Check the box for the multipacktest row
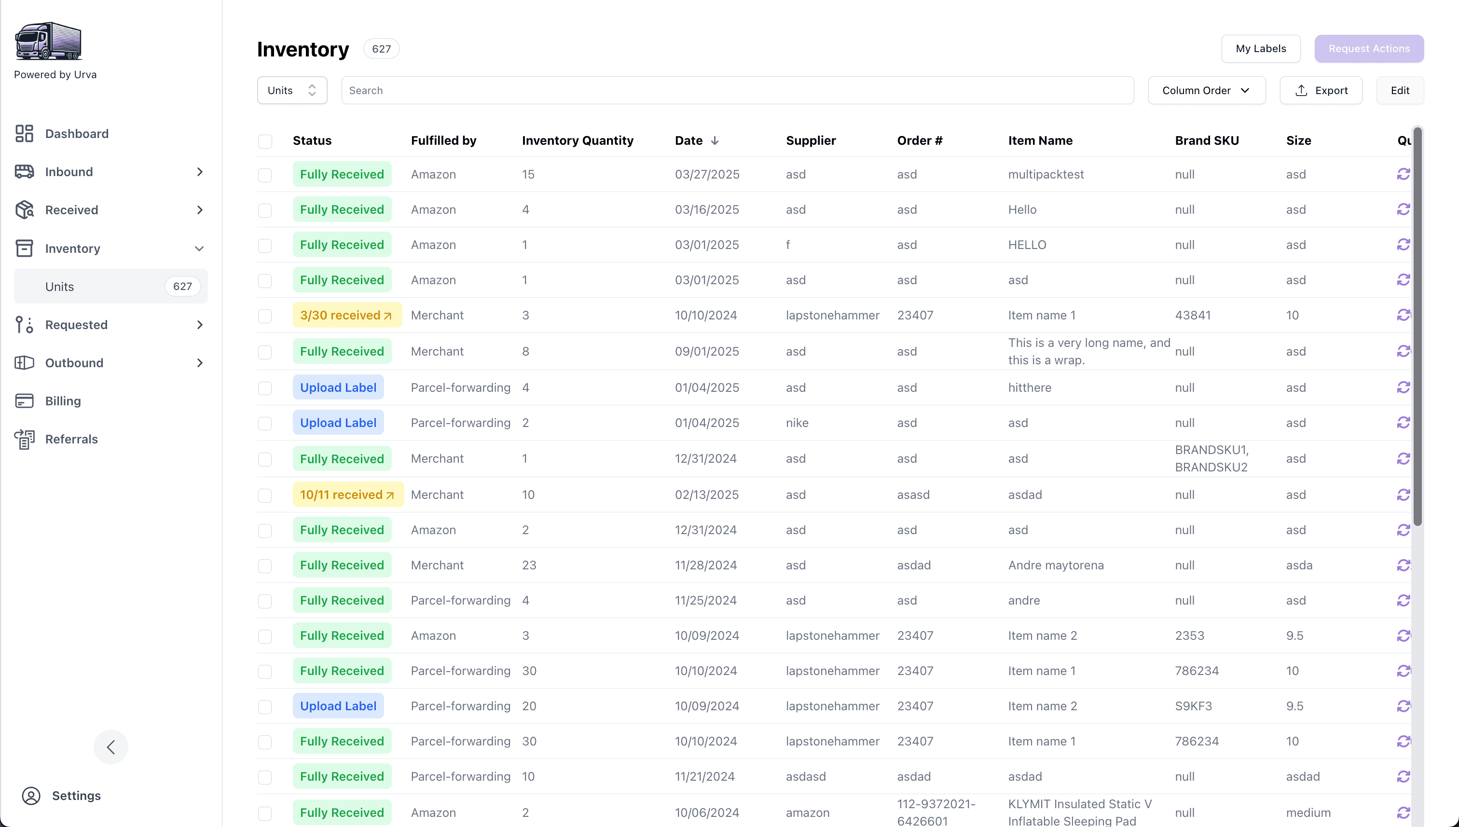The width and height of the screenshot is (1459, 827). (x=265, y=174)
